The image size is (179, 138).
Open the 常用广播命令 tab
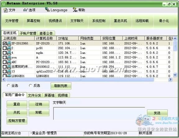(15, 95)
